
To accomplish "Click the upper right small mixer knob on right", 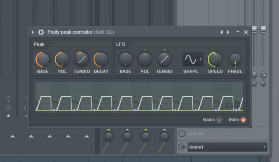I will coord(263,75).
